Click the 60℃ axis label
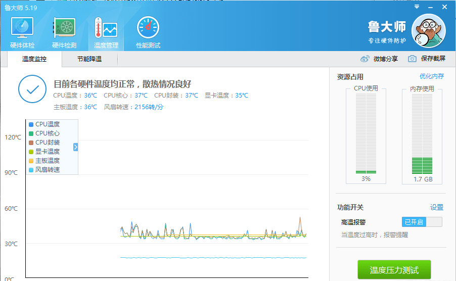 (x=11, y=208)
